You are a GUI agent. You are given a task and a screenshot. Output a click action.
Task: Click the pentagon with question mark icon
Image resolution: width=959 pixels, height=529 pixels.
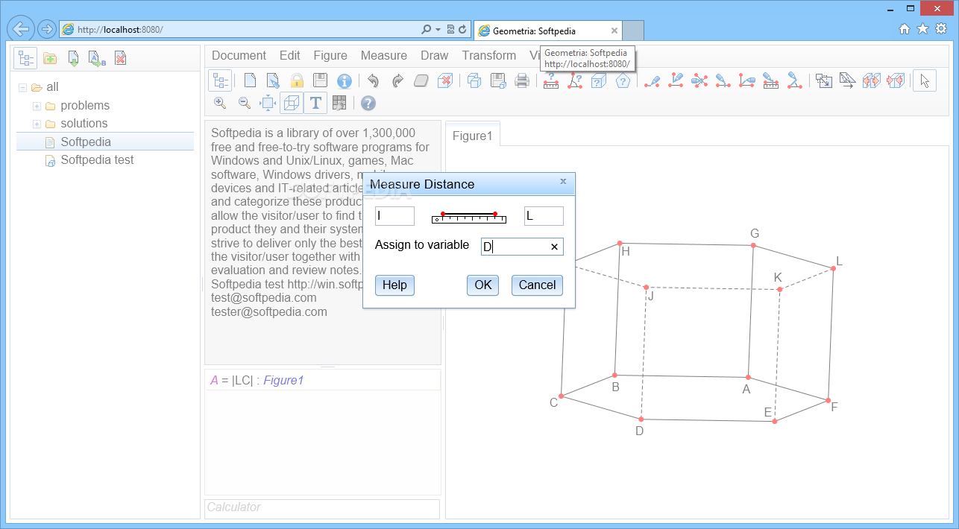coord(623,80)
